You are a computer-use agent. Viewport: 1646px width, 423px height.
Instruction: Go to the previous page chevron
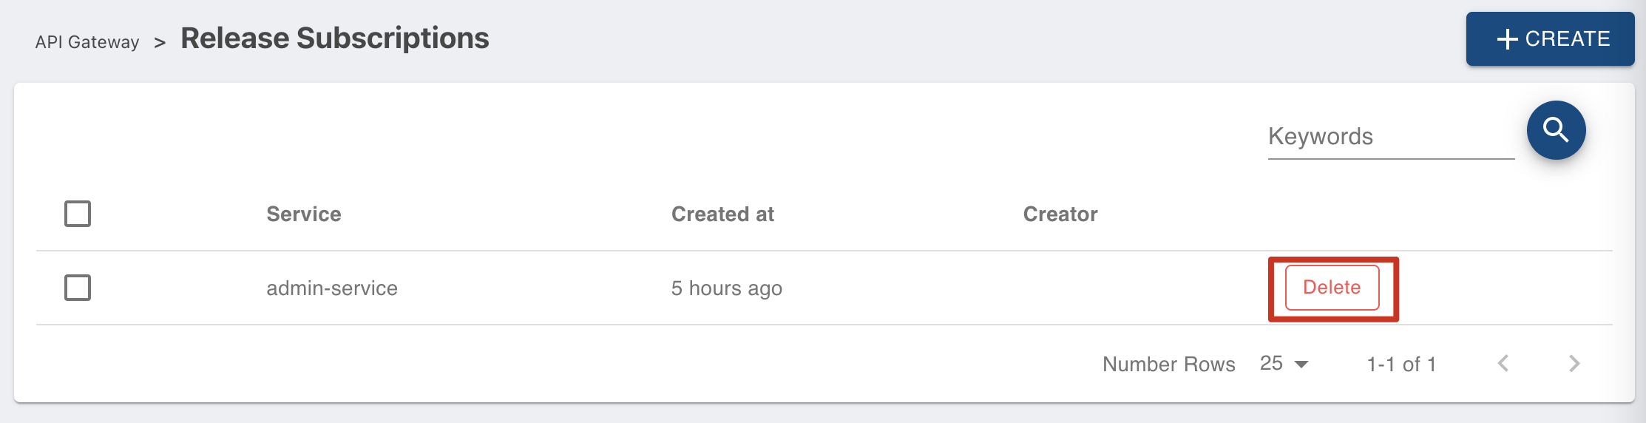point(1503,363)
